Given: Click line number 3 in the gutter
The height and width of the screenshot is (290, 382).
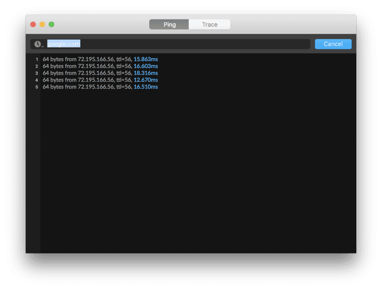Looking at the screenshot, I should coord(36,73).
